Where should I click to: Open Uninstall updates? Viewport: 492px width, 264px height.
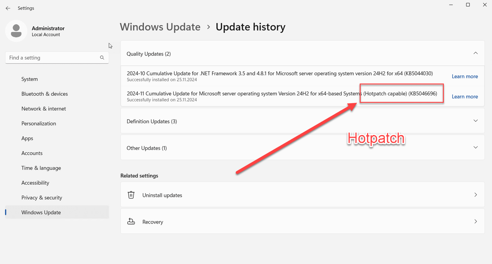click(x=302, y=195)
